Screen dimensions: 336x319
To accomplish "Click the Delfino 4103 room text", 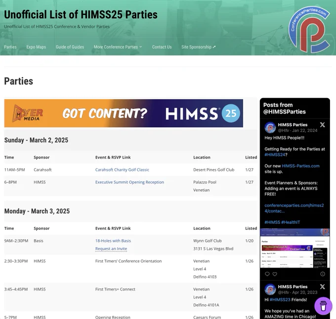I will tap(205, 277).
